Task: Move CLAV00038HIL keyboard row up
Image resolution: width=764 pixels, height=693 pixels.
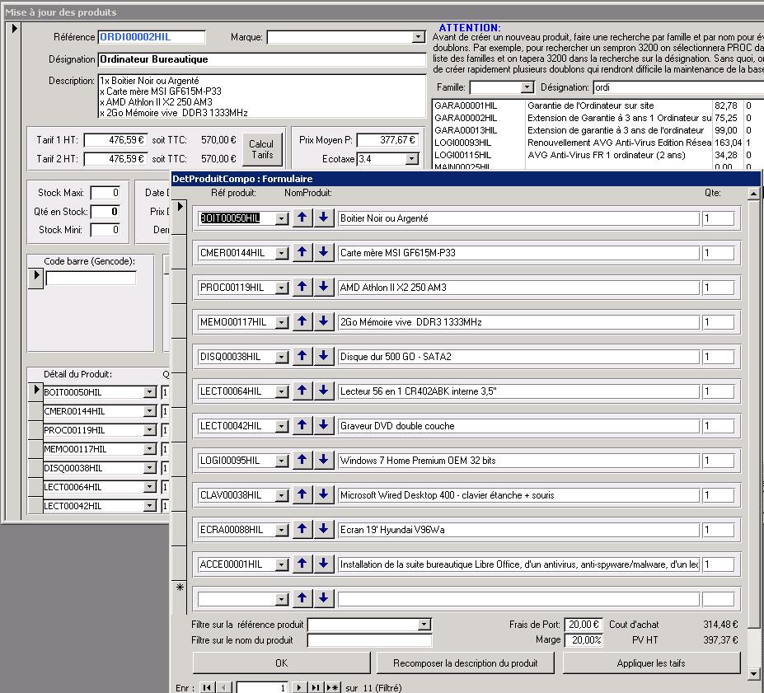Action: pos(302,494)
